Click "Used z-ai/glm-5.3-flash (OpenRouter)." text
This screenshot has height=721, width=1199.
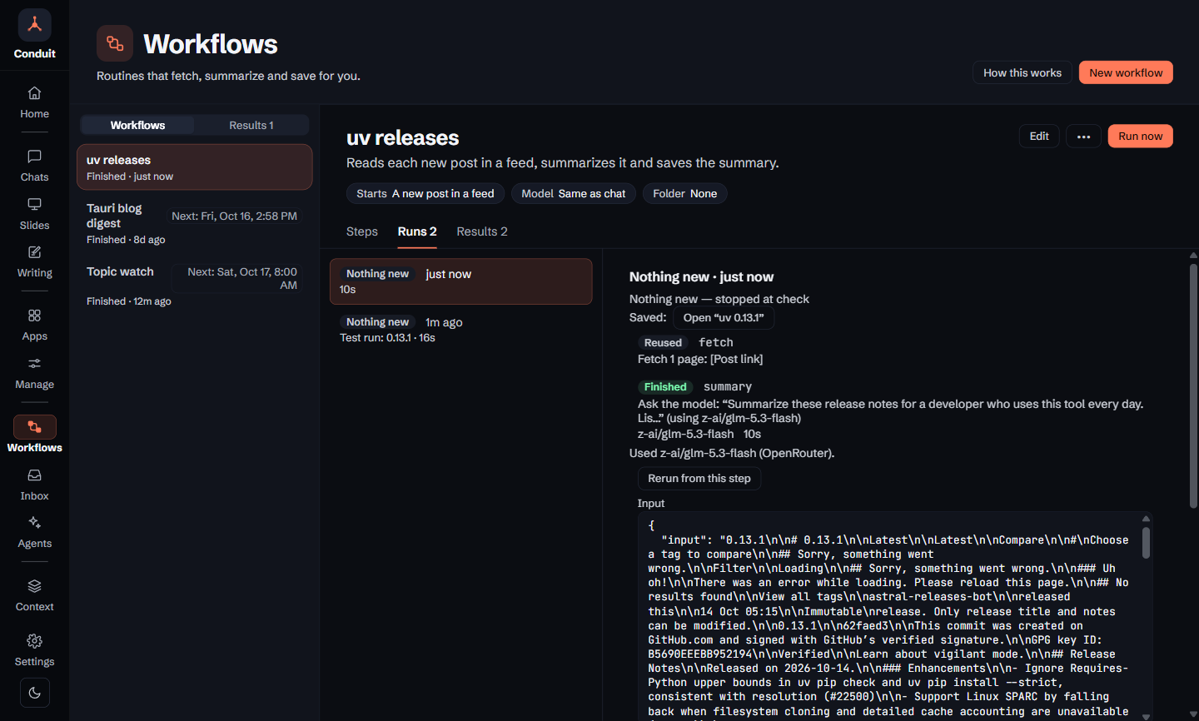(x=732, y=454)
